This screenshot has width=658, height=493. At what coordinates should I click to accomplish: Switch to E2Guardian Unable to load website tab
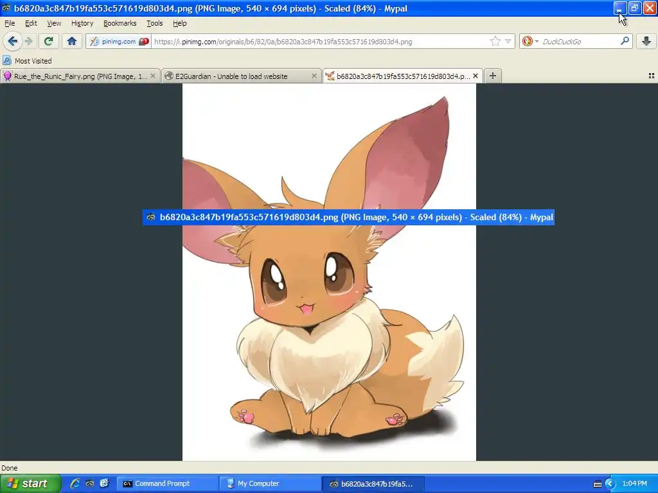click(x=242, y=76)
